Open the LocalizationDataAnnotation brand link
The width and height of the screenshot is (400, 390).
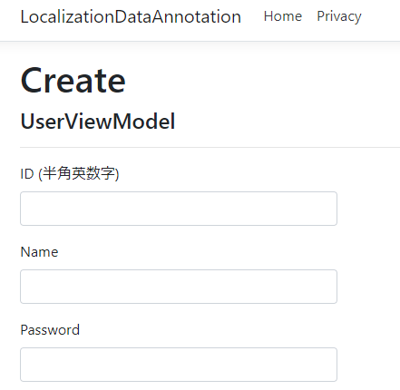click(x=131, y=16)
